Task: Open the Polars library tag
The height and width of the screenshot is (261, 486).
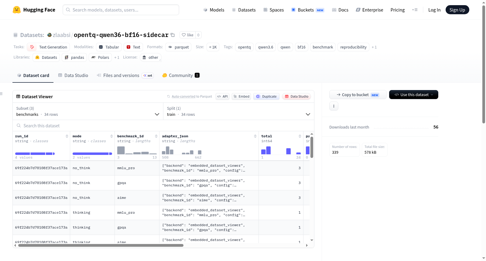Action: [x=100, y=57]
